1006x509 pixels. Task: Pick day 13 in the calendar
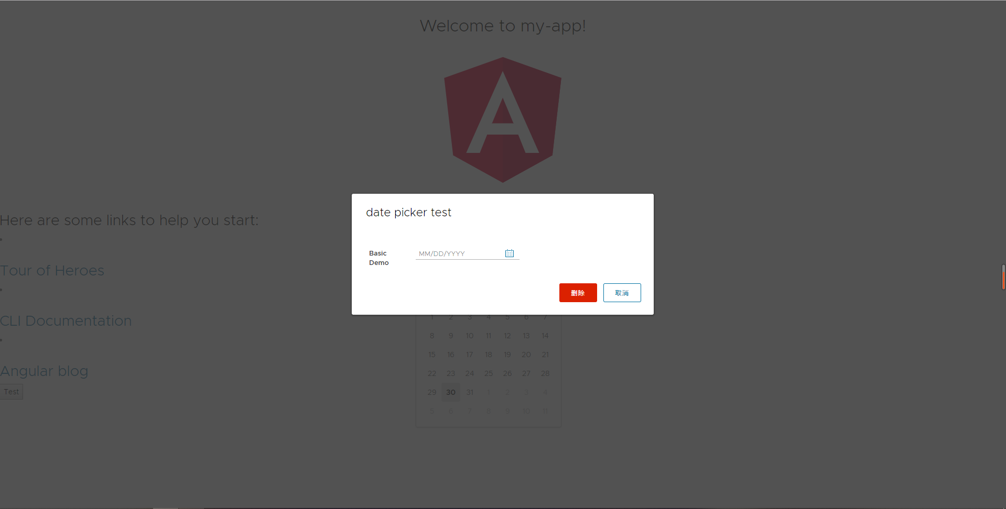(x=526, y=336)
